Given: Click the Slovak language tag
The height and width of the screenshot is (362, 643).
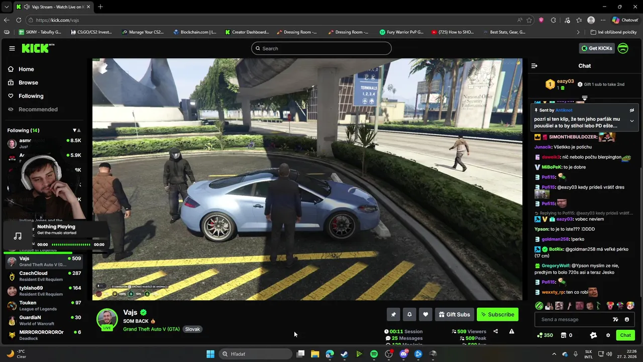Looking at the screenshot, I should coord(192,329).
